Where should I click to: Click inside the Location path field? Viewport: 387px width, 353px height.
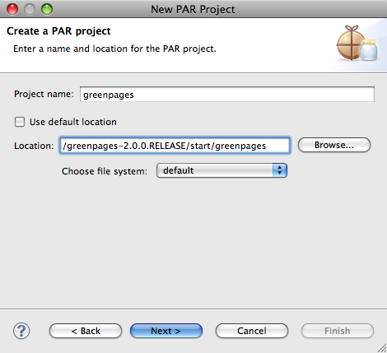tap(175, 146)
